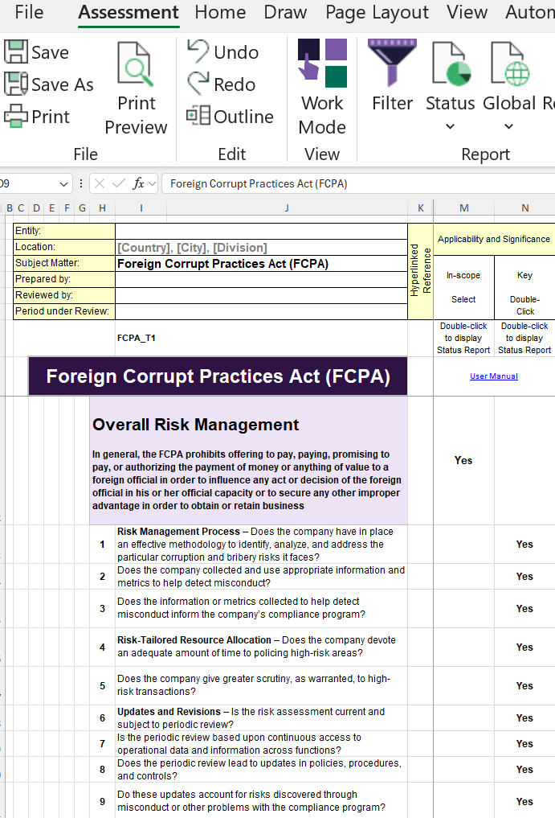Viewport: 555px width, 818px height.
Task: Expand the Global report dropdown
Action: (x=508, y=126)
